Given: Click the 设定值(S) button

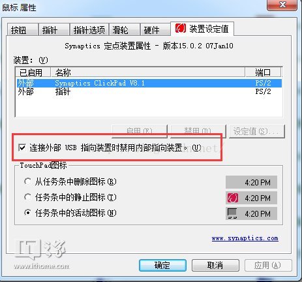Looking at the screenshot, I should click(257, 131).
